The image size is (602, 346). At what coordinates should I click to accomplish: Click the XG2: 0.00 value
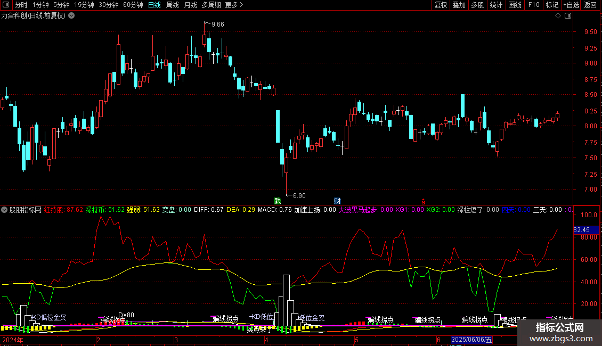coord(441,210)
